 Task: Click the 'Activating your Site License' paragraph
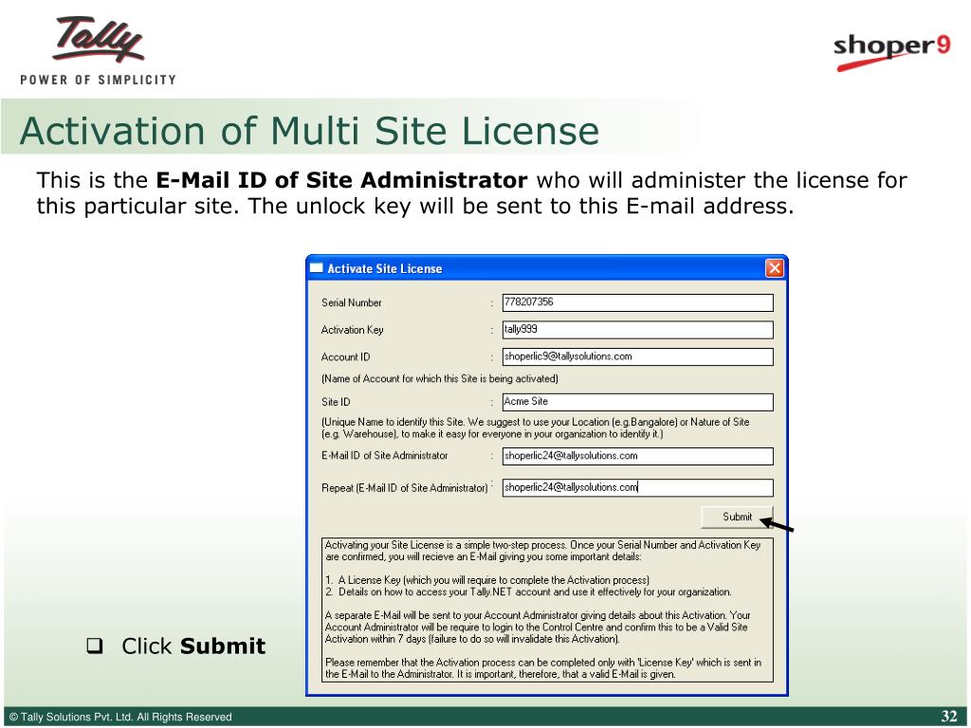542,551
